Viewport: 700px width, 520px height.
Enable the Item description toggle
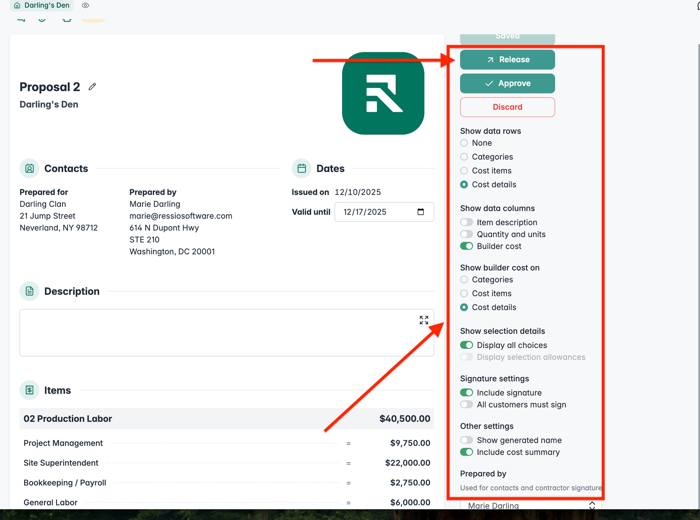click(x=466, y=222)
